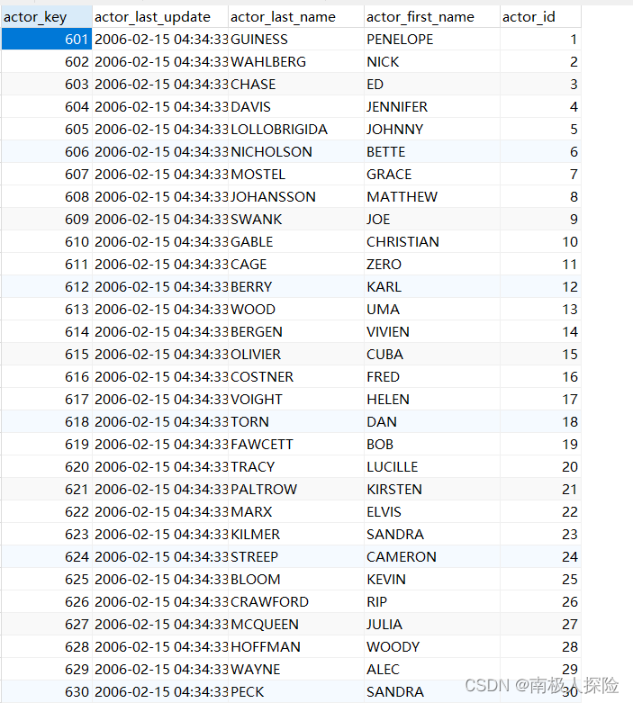This screenshot has height=703, width=633.
Task: Select first name DAN
Action: pos(382,421)
